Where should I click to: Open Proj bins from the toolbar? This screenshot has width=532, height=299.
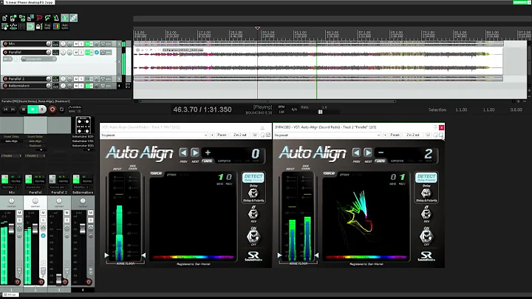coord(48,26)
